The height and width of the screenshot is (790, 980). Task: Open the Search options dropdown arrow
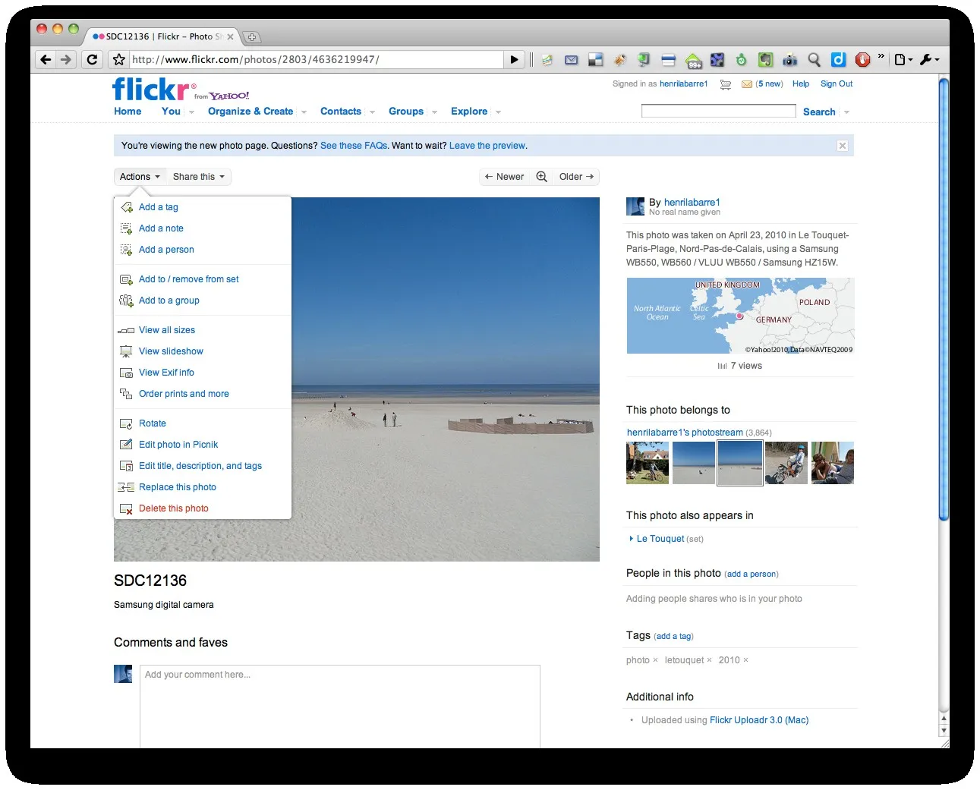click(846, 112)
